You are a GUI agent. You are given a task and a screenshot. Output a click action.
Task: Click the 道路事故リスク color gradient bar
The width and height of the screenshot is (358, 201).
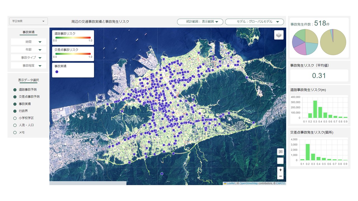[x=73, y=37]
